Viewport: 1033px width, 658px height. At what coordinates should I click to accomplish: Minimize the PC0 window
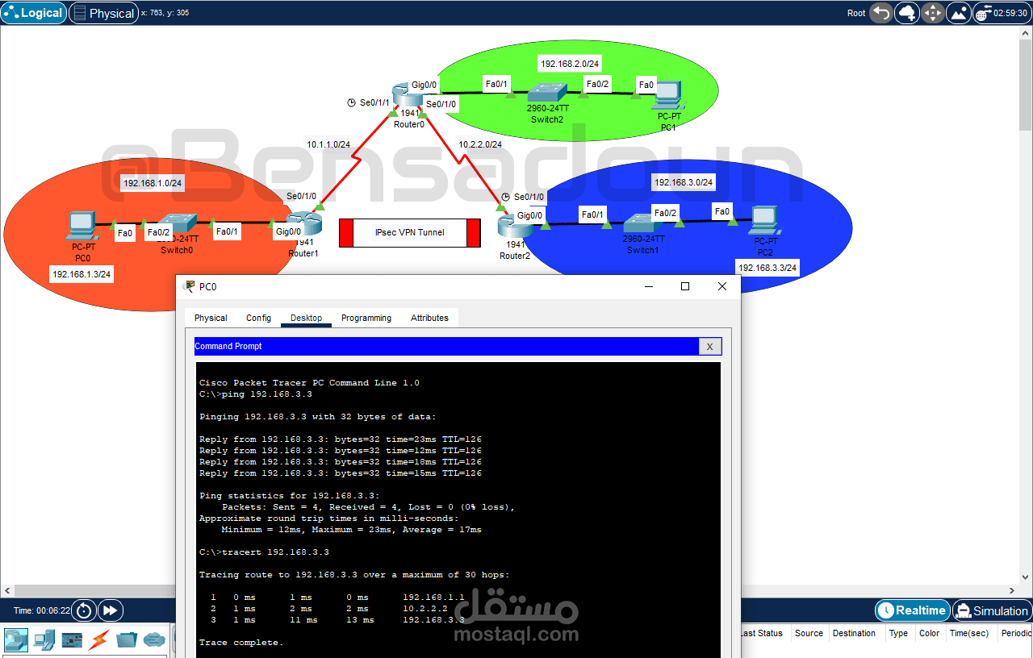(648, 286)
